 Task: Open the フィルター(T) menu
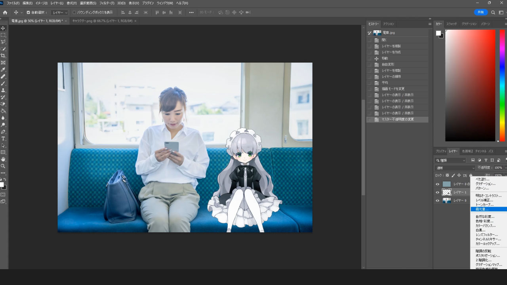click(x=107, y=3)
